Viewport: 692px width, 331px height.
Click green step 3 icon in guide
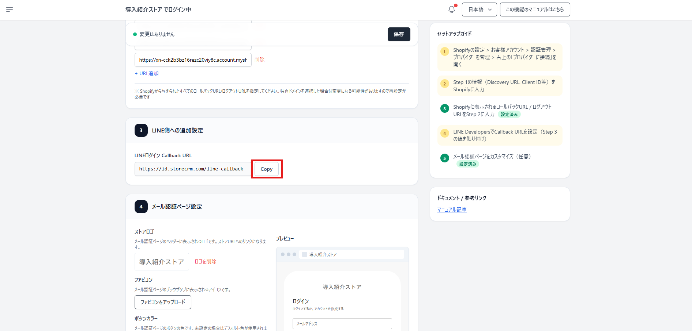444,109
